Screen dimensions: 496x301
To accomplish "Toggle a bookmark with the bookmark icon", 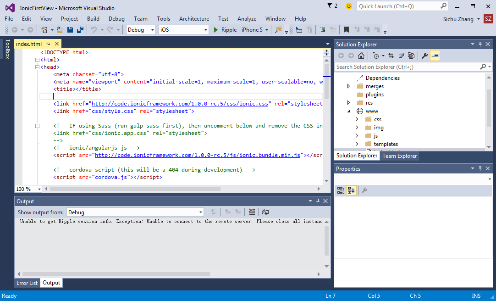I will pos(347,30).
